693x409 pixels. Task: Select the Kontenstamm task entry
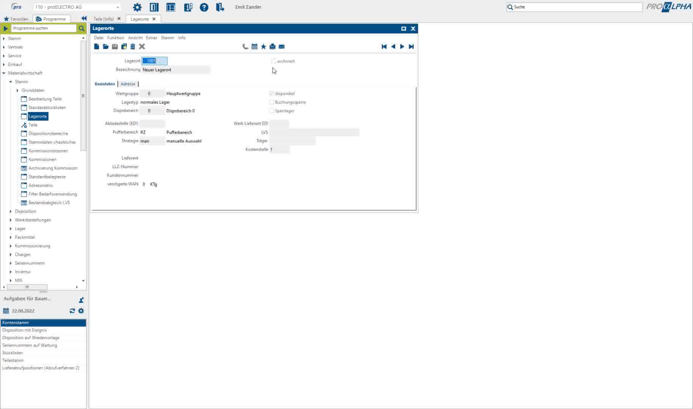[x=43, y=323]
